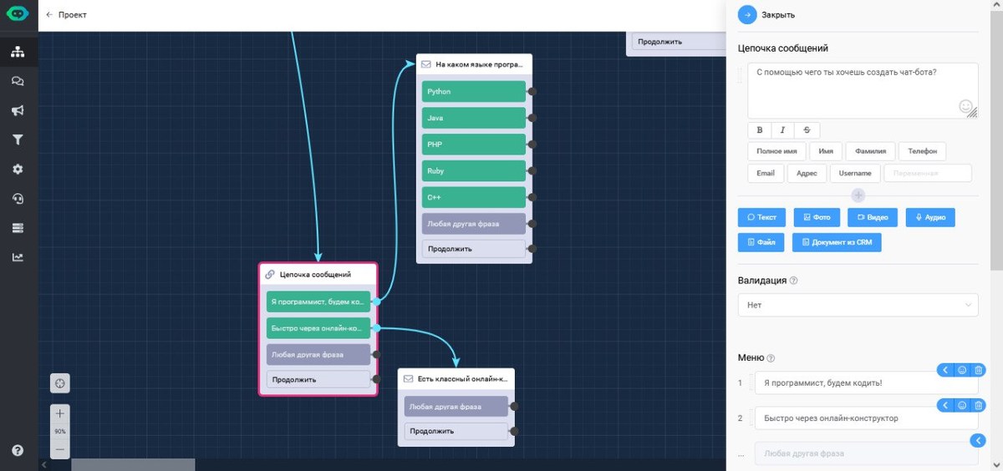Viewport: 1003px width, 471px height.
Task: Toggle strikethrough text formatting
Action: 807,130
